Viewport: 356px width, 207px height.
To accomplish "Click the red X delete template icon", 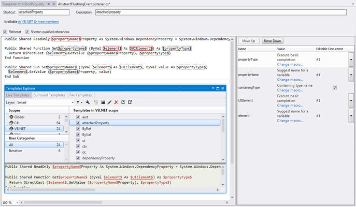I will [116, 102].
